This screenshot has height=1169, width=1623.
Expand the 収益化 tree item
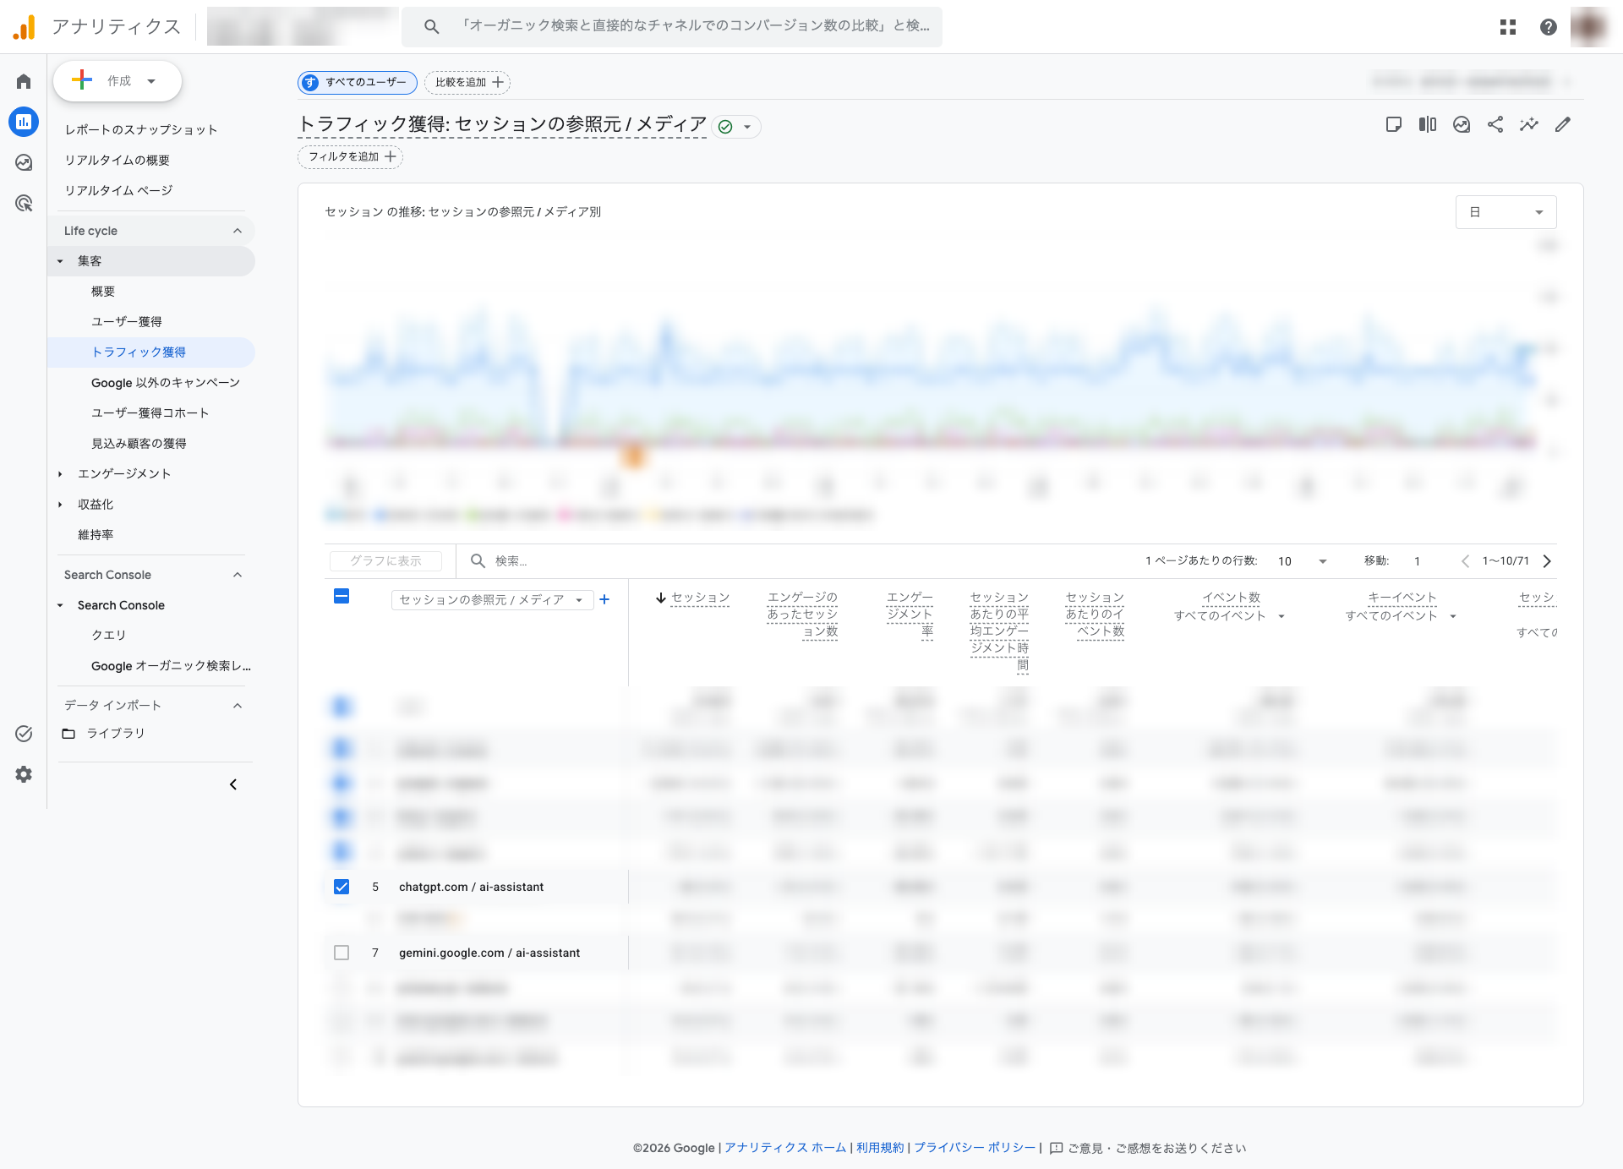(x=60, y=505)
